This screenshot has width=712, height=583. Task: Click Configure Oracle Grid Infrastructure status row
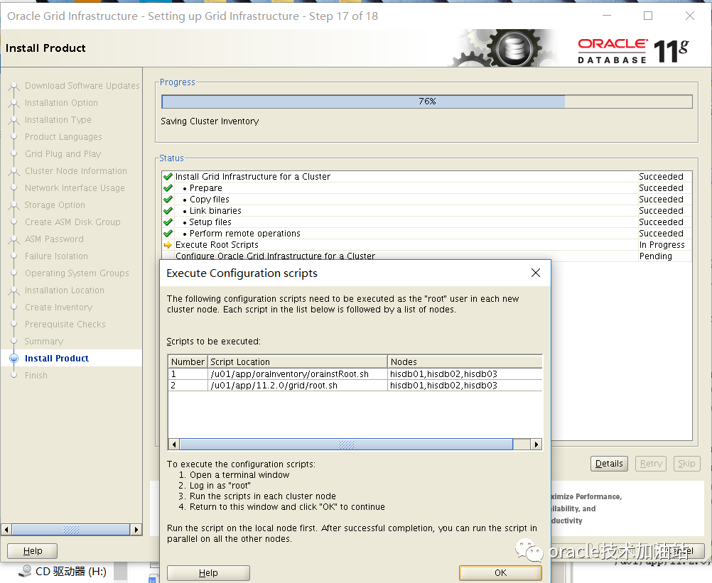427,256
